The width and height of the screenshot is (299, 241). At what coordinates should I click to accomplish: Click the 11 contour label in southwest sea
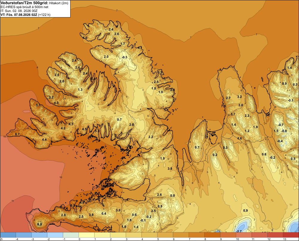coord(13,201)
